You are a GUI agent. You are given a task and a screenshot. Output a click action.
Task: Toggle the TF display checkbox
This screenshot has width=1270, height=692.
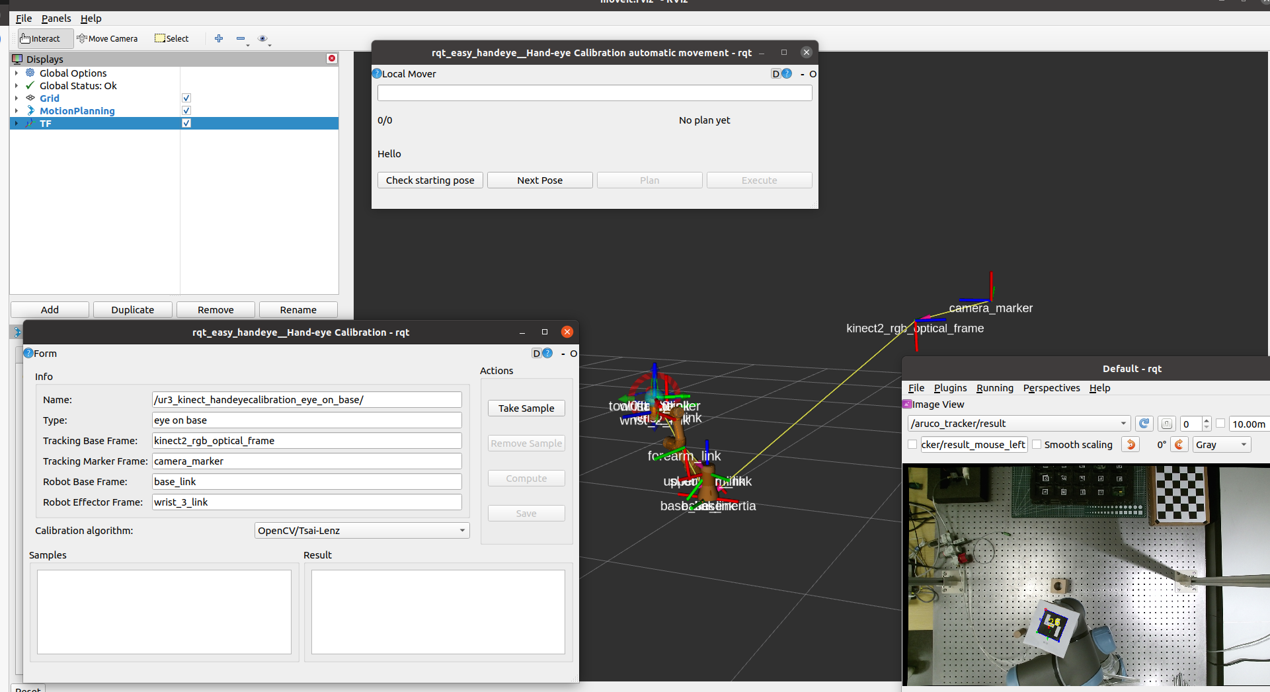(186, 123)
